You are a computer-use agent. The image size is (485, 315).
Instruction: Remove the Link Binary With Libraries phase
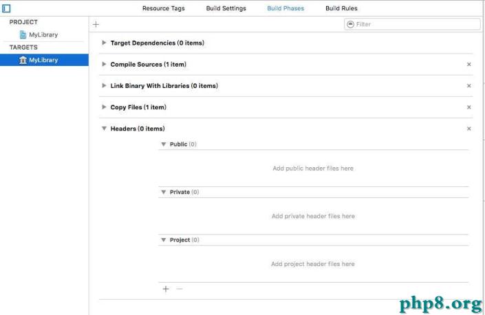[469, 86]
